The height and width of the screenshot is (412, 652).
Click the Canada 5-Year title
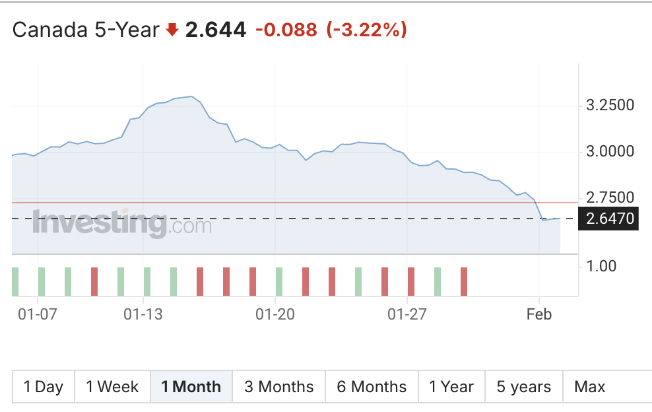(86, 30)
